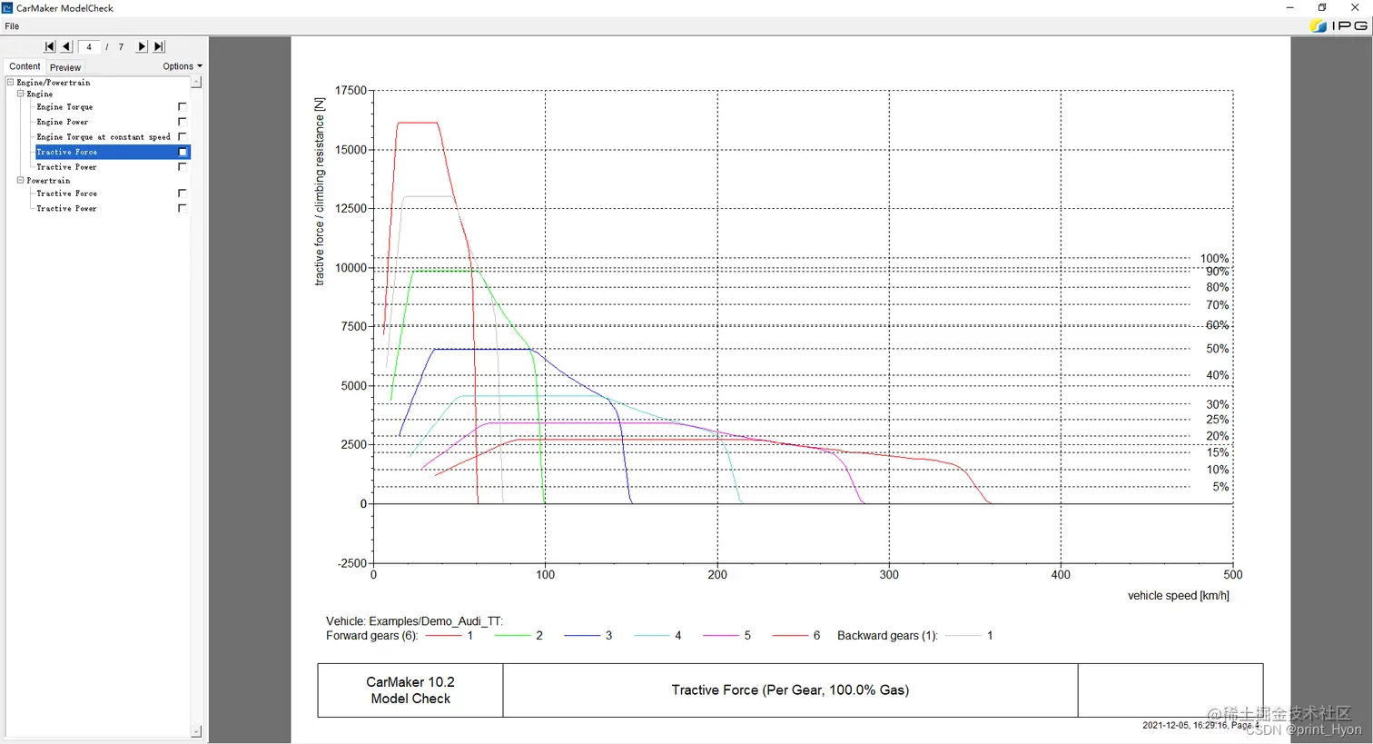Click the magenta gear 5 legend line
Viewport: 1373px width, 744px height.
click(x=720, y=636)
